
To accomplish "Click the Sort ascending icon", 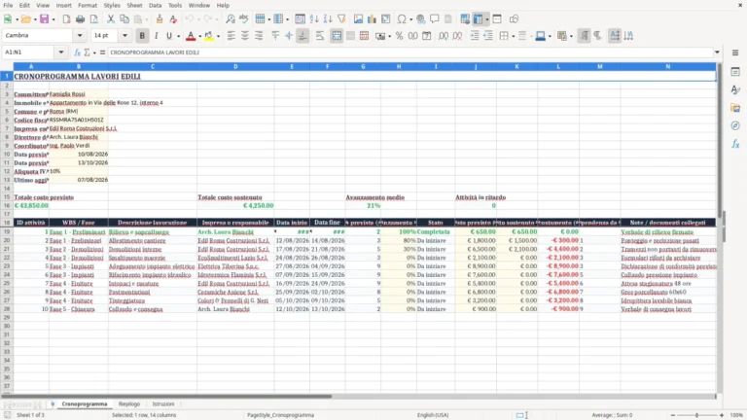I will tap(314, 19).
